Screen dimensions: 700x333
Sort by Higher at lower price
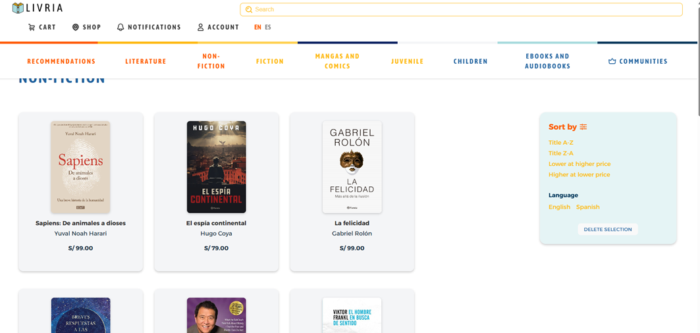click(579, 174)
